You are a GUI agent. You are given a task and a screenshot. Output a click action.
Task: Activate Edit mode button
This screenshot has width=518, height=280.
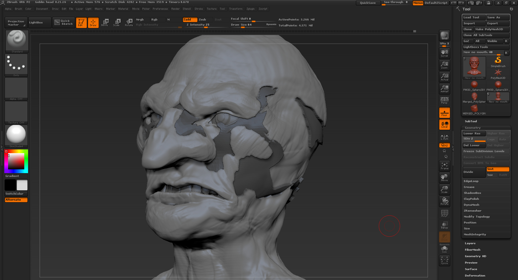click(81, 23)
